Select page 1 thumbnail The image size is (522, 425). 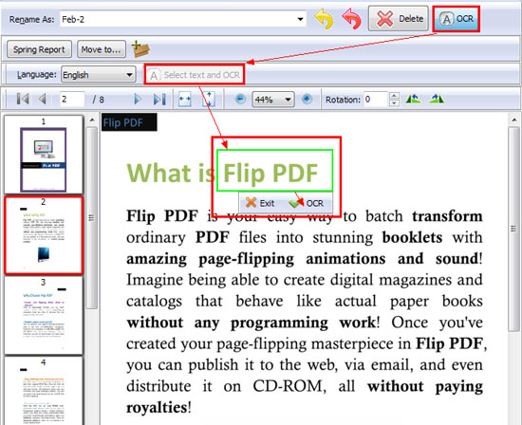(x=44, y=155)
